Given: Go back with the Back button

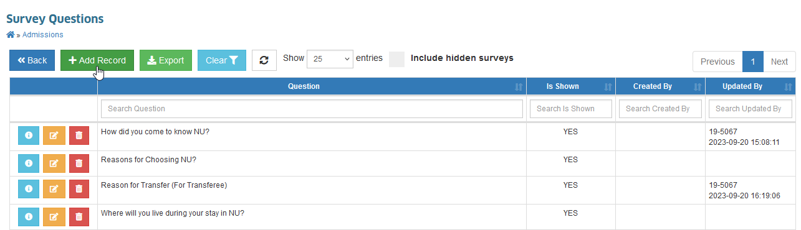Looking at the screenshot, I should click(32, 60).
